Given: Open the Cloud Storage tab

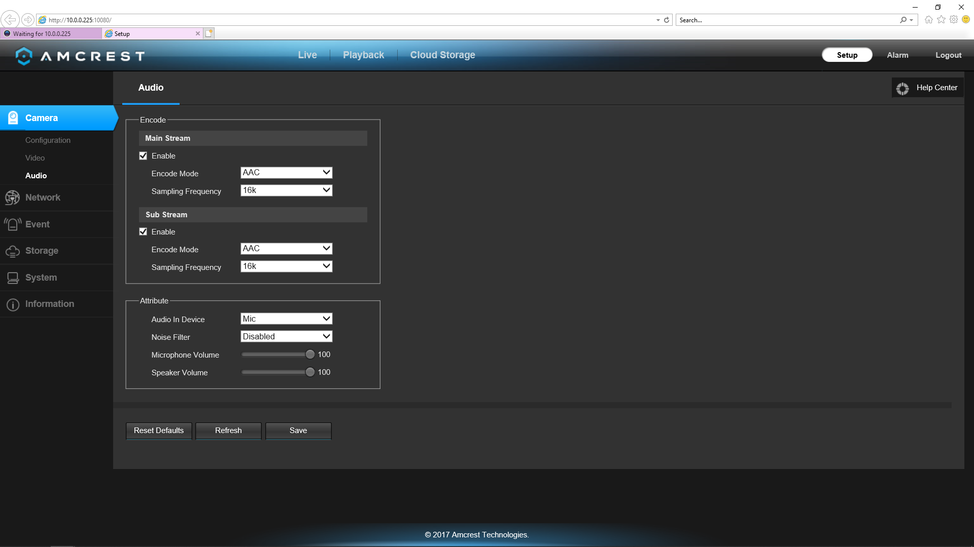Looking at the screenshot, I should (x=442, y=55).
